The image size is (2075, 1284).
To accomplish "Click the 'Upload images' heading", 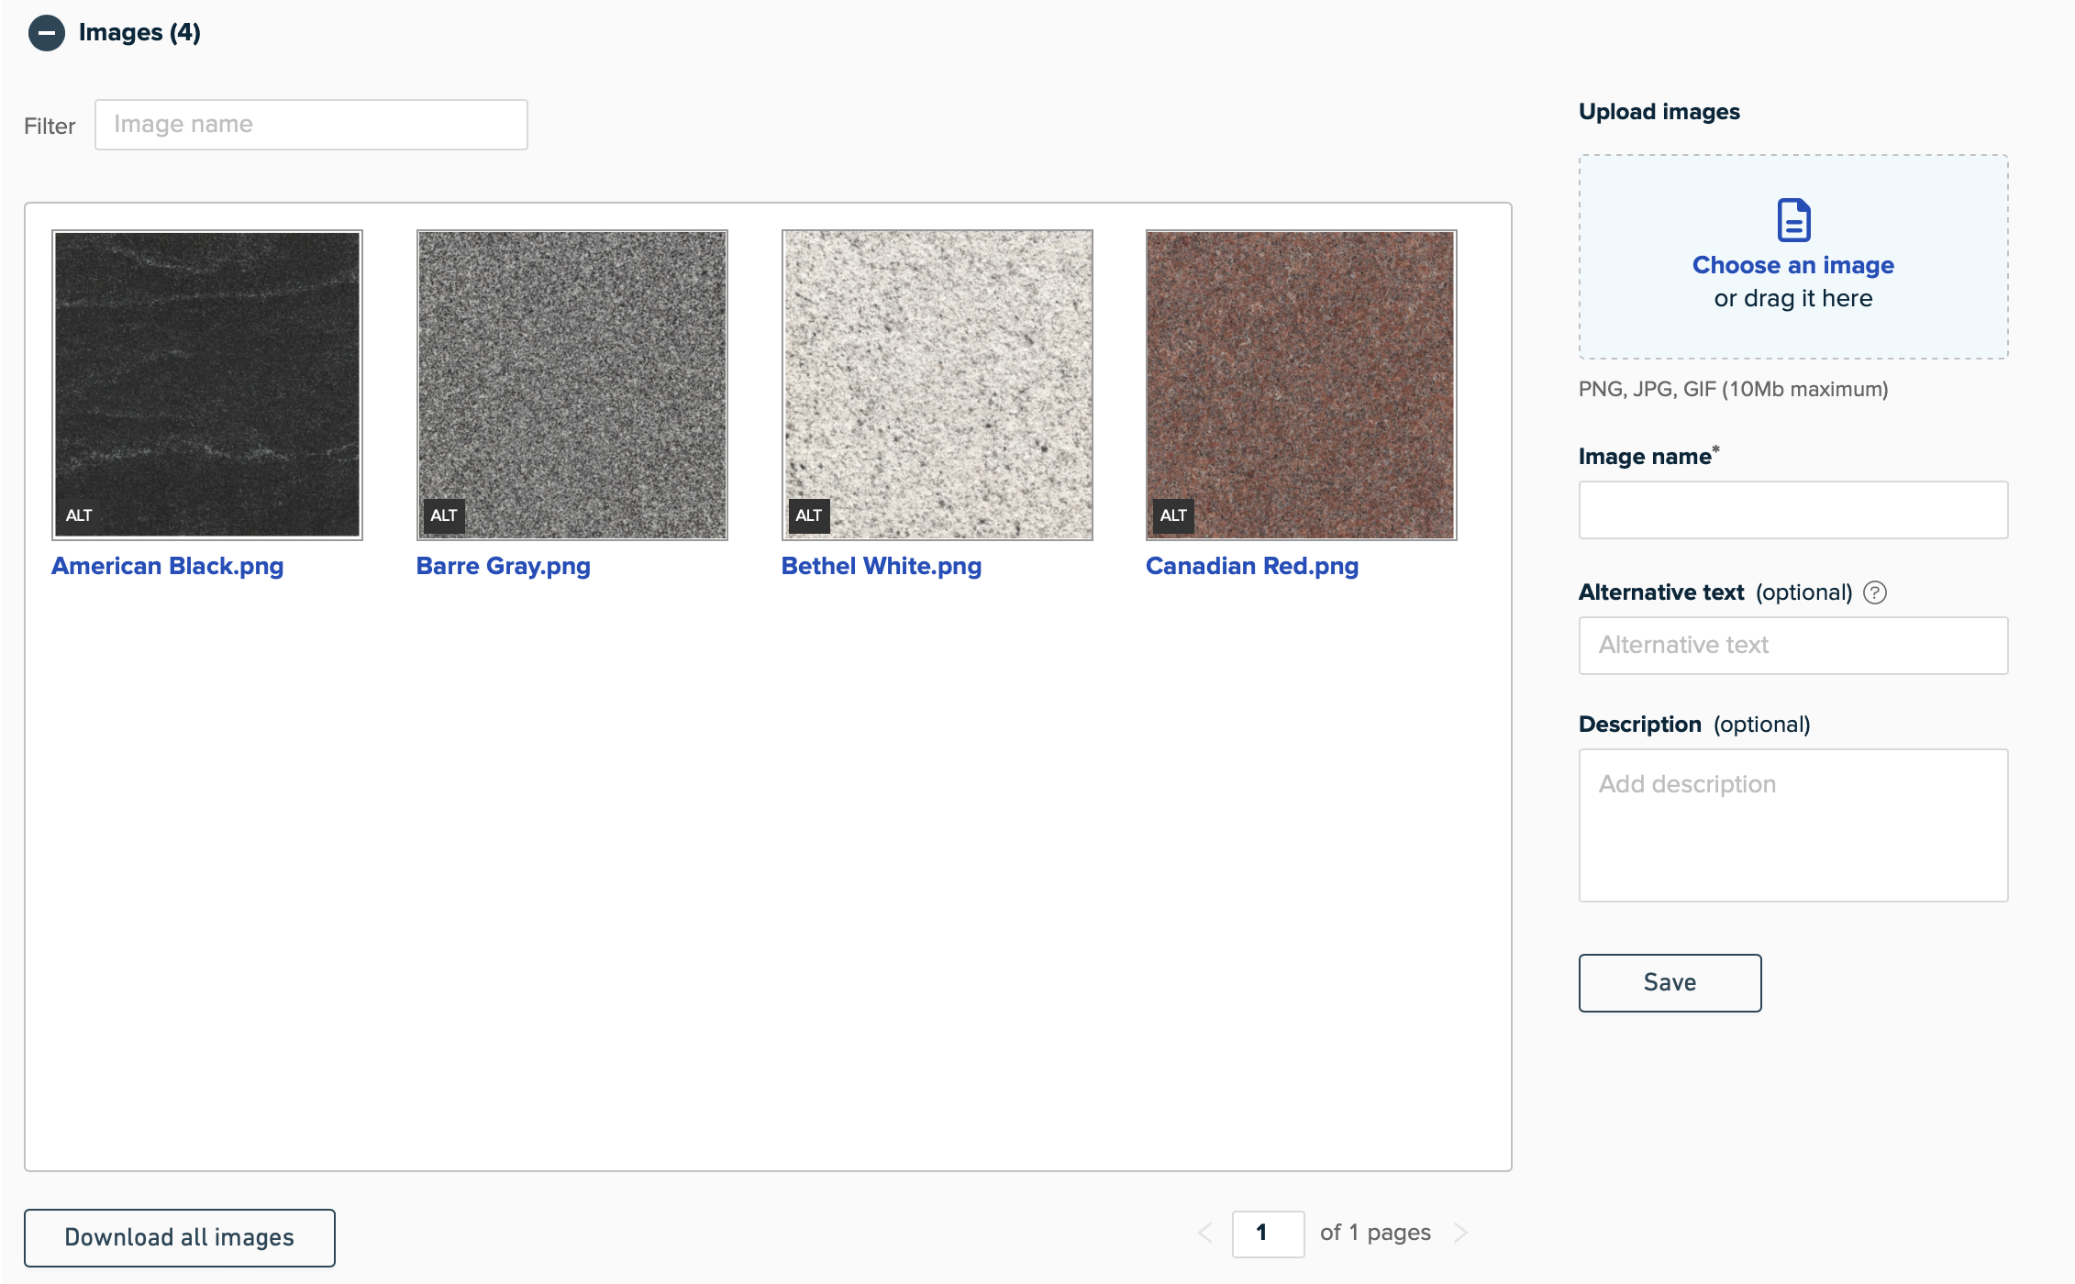I will point(1659,112).
